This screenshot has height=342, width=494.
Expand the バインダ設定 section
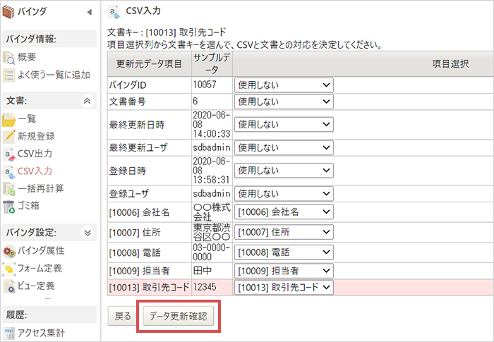click(88, 233)
